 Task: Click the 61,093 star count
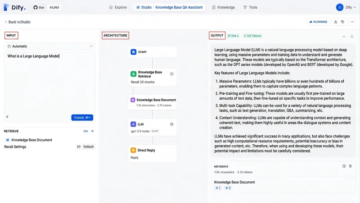[54, 7]
